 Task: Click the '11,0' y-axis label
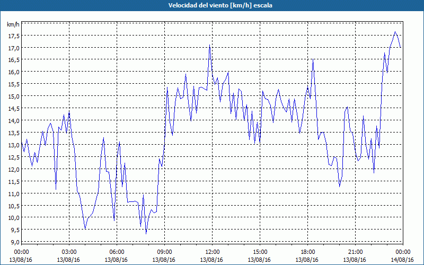point(14,193)
